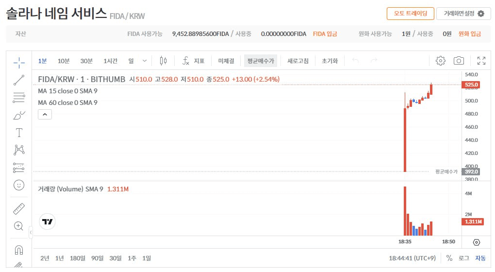Viewport: 495px width, 272px height.
Task: Click the 1.311M volume axis label
Action: (473, 221)
